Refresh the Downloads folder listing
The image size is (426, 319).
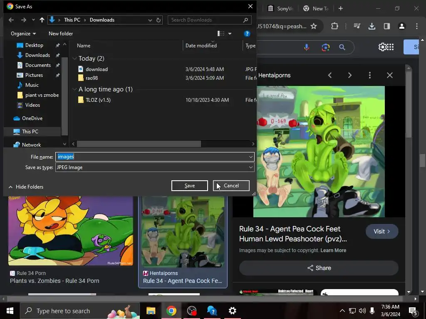pos(159,20)
